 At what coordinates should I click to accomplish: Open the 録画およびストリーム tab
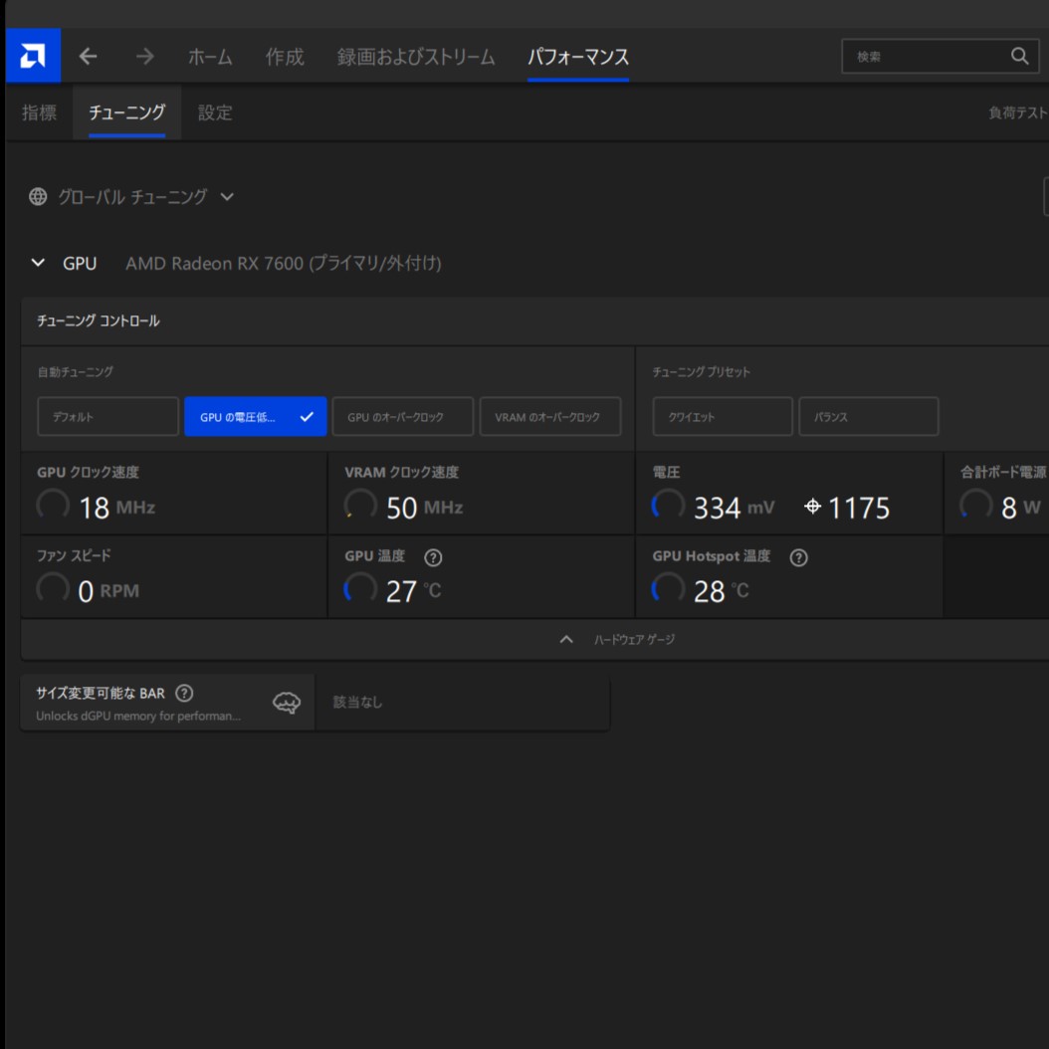point(416,57)
